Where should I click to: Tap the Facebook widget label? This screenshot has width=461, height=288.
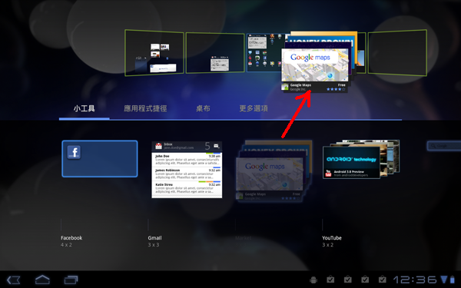click(x=71, y=238)
